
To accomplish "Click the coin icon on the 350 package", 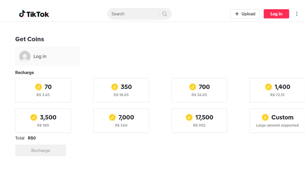I will [x=115, y=87].
